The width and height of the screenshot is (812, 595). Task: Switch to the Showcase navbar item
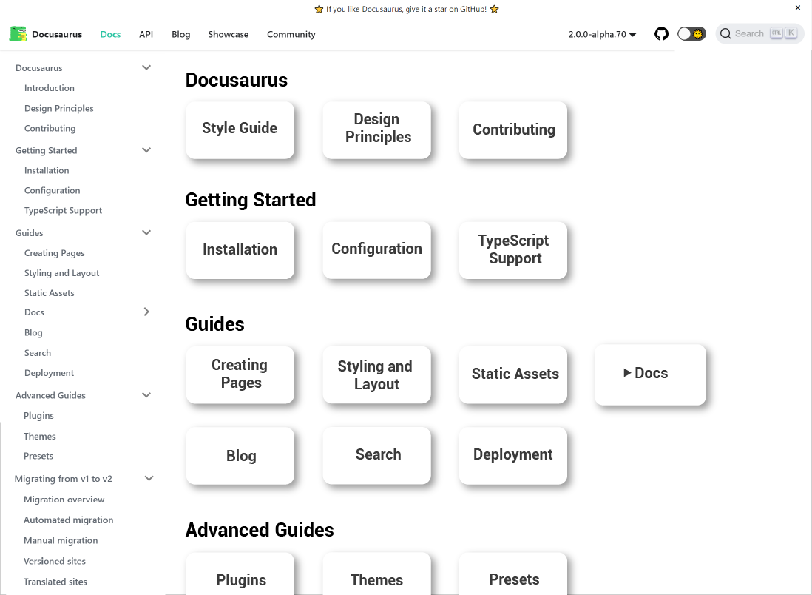pyautogui.click(x=228, y=34)
